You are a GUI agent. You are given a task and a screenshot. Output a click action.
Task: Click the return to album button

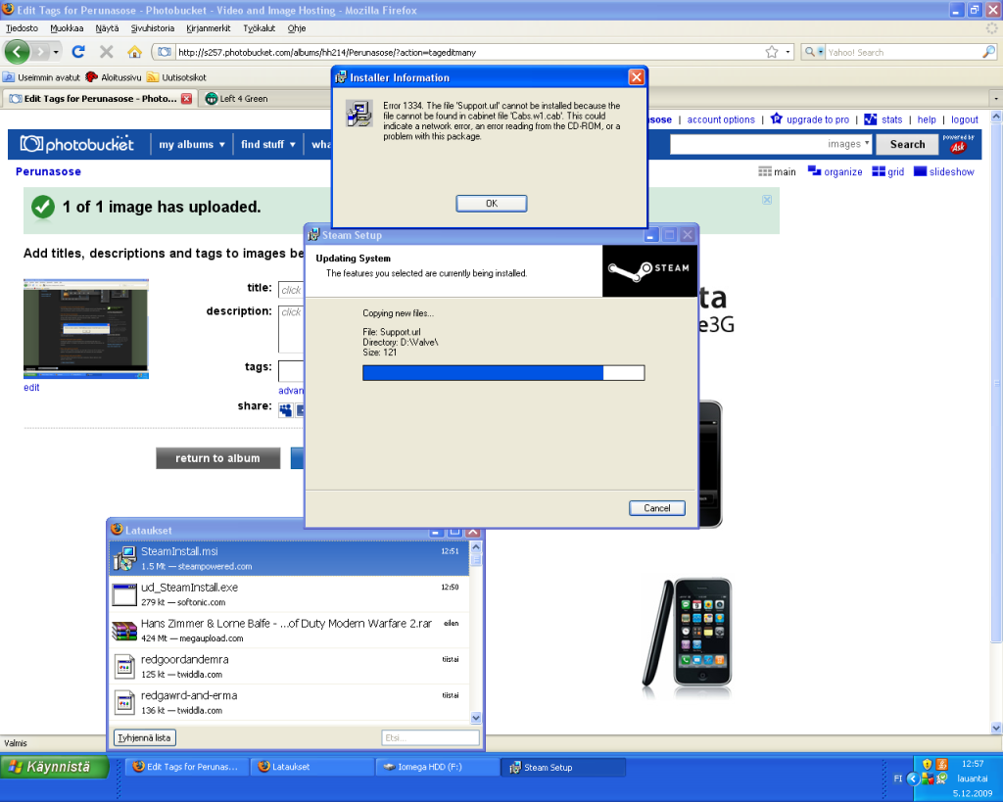coord(217,458)
